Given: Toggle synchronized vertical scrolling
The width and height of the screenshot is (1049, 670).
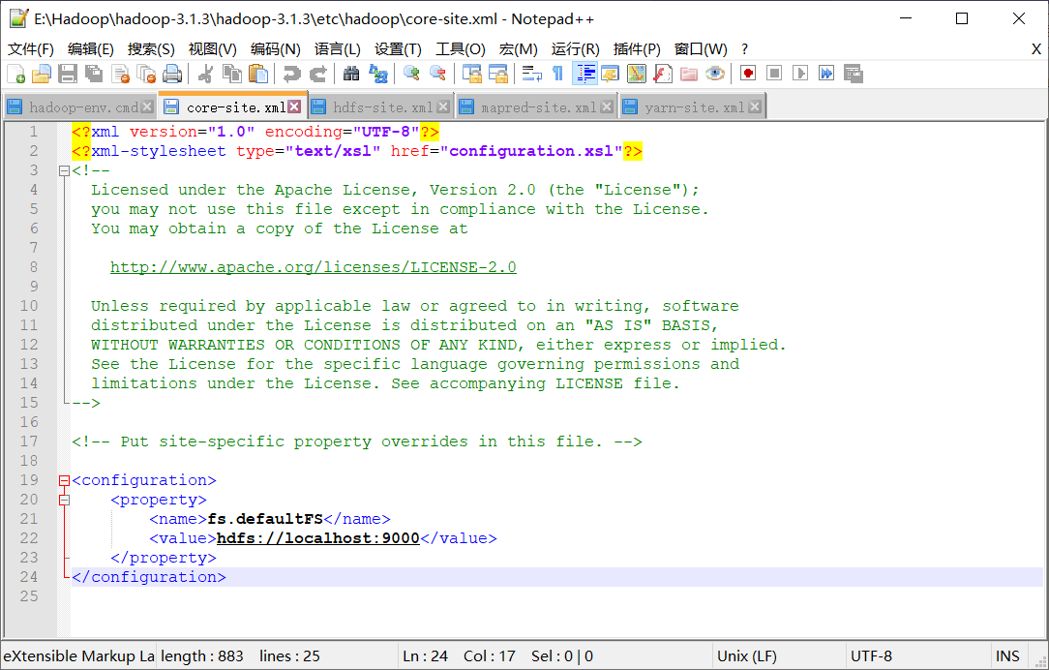Looking at the screenshot, I should (470, 74).
